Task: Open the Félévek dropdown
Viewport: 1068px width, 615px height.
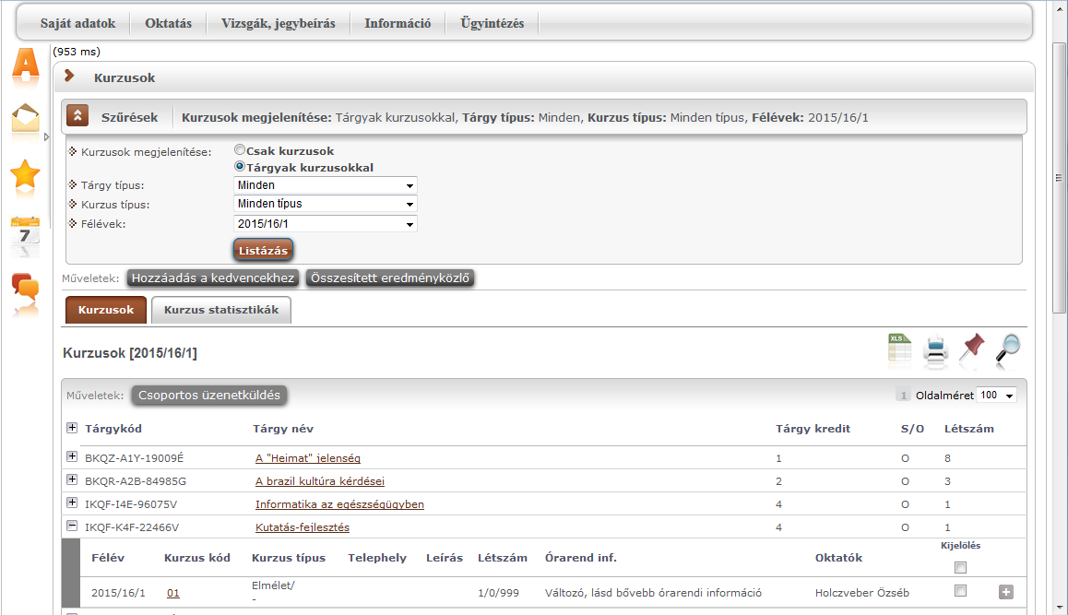Action: coord(325,224)
